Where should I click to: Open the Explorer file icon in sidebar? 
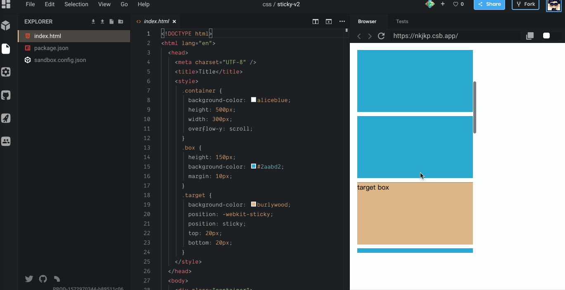click(6, 49)
